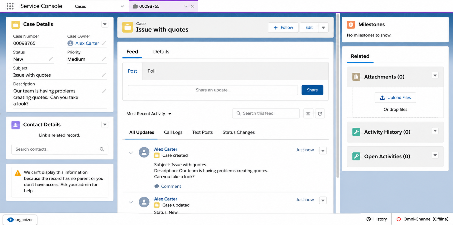
Task: Open more actions dropdown beside Edit
Action: point(323,28)
